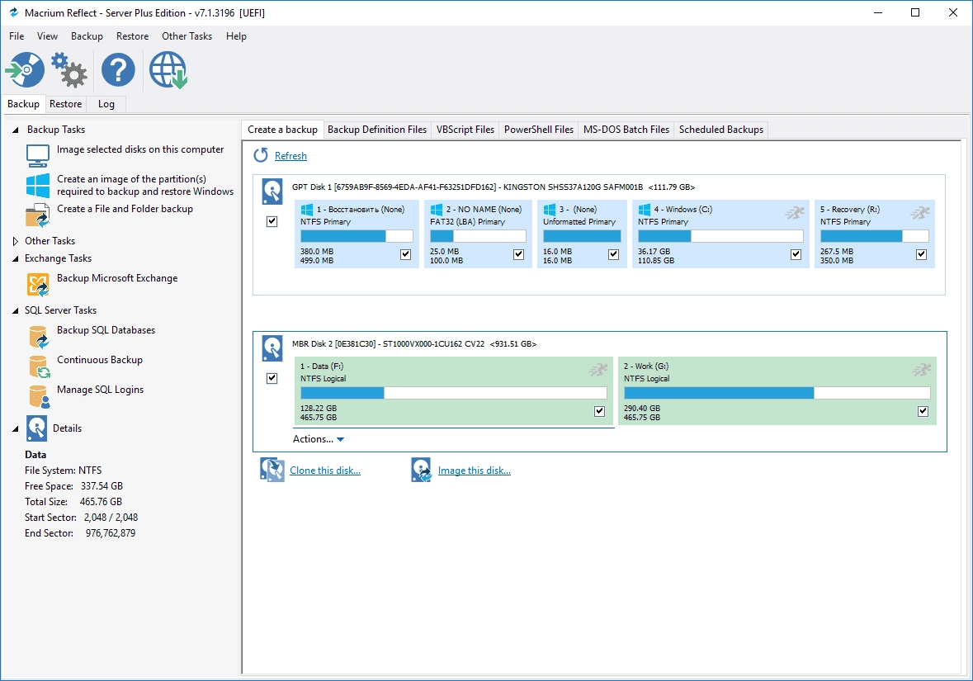The image size is (973, 681).
Task: Click the Backup SQL Databases icon
Action: pos(38,337)
